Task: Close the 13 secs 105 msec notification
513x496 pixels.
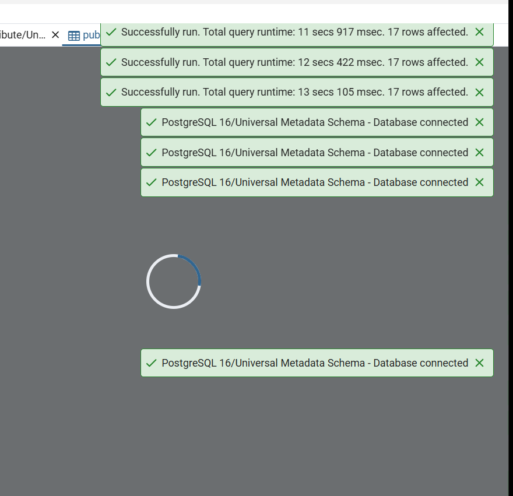Action: 479,92
